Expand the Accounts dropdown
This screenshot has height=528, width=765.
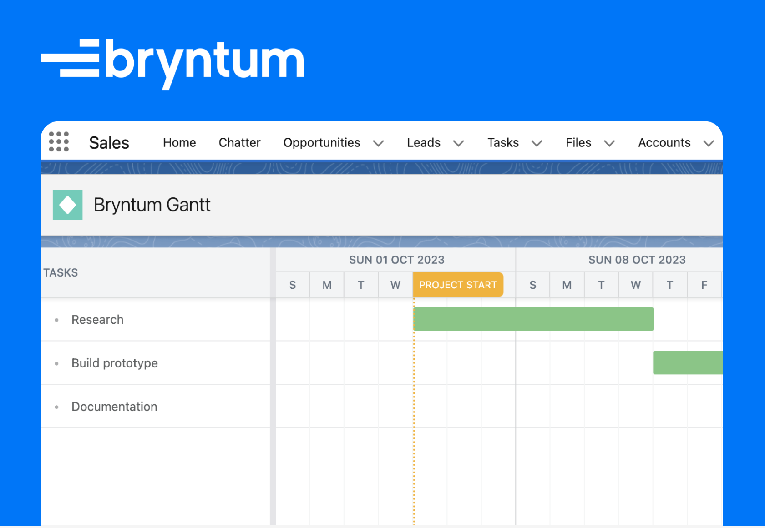click(709, 143)
